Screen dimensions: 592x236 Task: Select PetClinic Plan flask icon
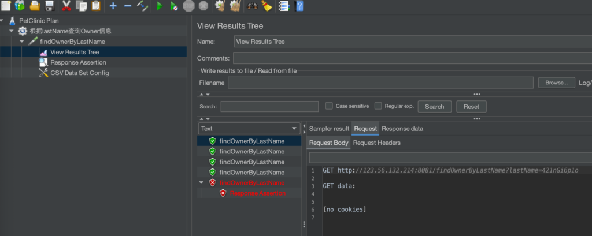[13, 21]
